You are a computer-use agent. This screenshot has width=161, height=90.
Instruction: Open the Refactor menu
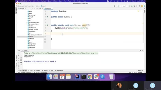pos(55,1)
